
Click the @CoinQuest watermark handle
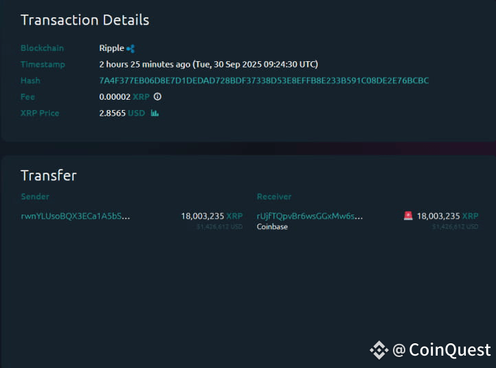tap(442, 350)
